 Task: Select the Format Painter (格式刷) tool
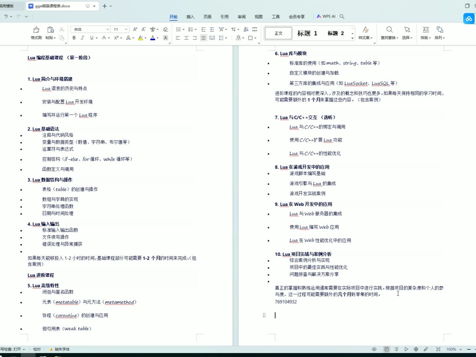point(36,33)
